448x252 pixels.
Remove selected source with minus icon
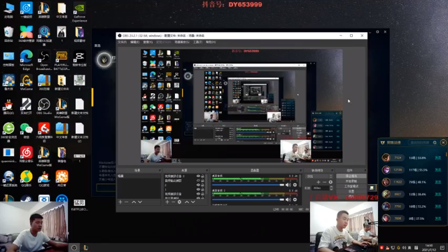[173, 202]
